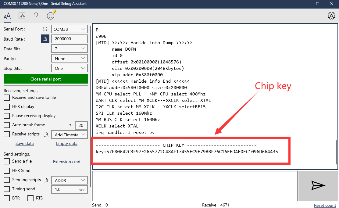Edit the sending scripts pen icon
Viewport: 339px width, 208px height.
point(46,180)
